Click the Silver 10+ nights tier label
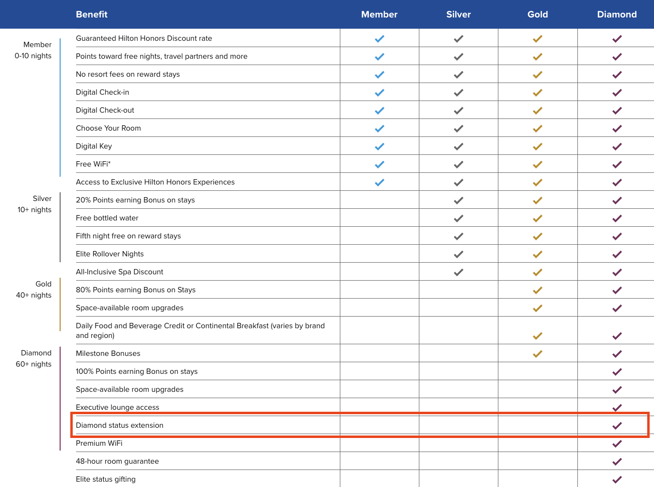The height and width of the screenshot is (487, 654). click(x=35, y=204)
